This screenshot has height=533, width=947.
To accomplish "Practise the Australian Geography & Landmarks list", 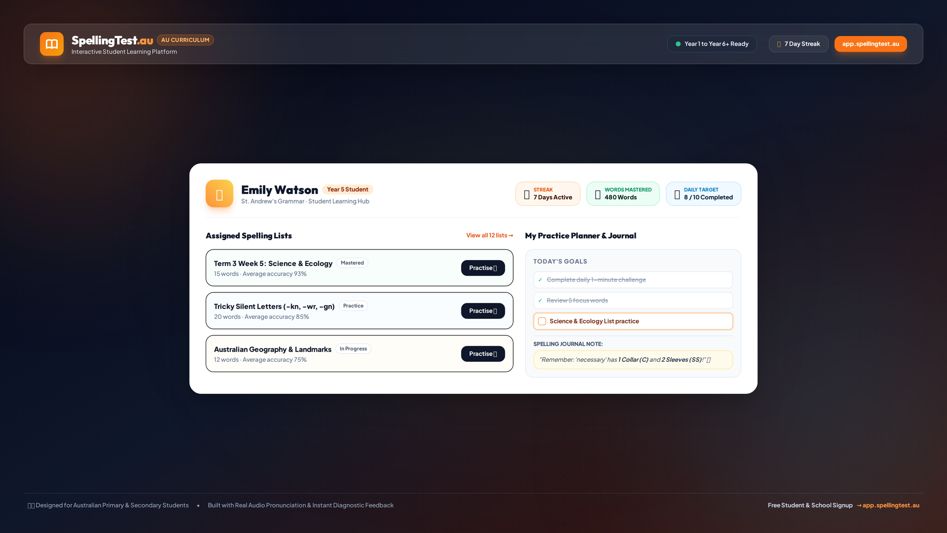I will coord(483,354).
